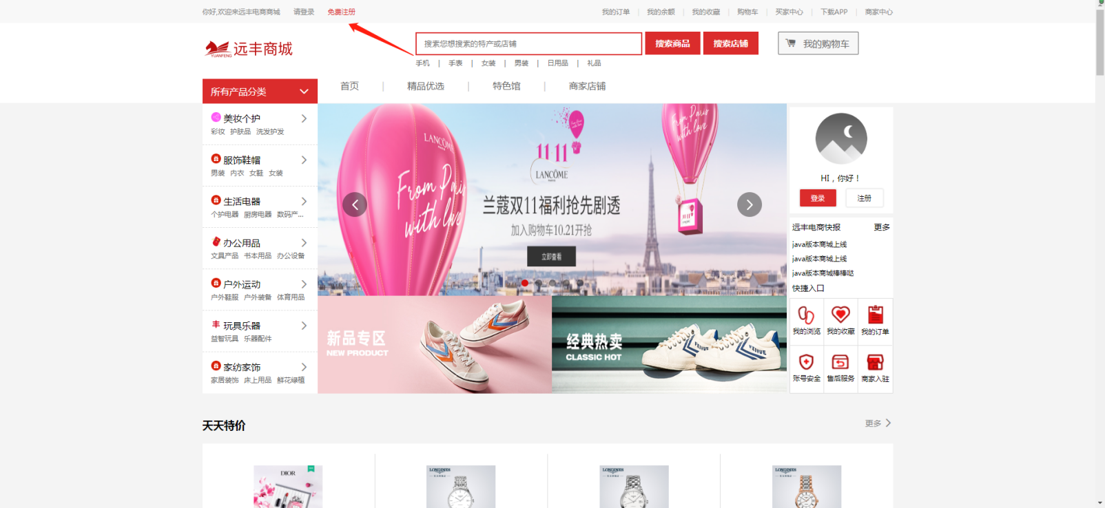The image size is (1105, 508).
Task: Click hot keyword 礼品
Action: point(594,63)
